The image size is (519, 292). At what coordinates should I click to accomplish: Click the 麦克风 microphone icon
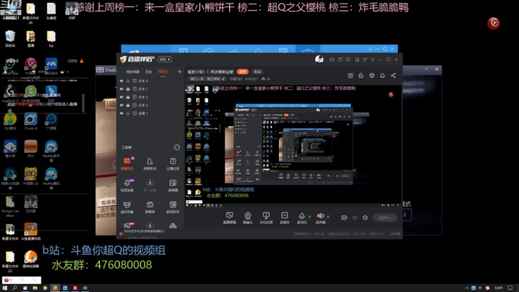coord(302,216)
